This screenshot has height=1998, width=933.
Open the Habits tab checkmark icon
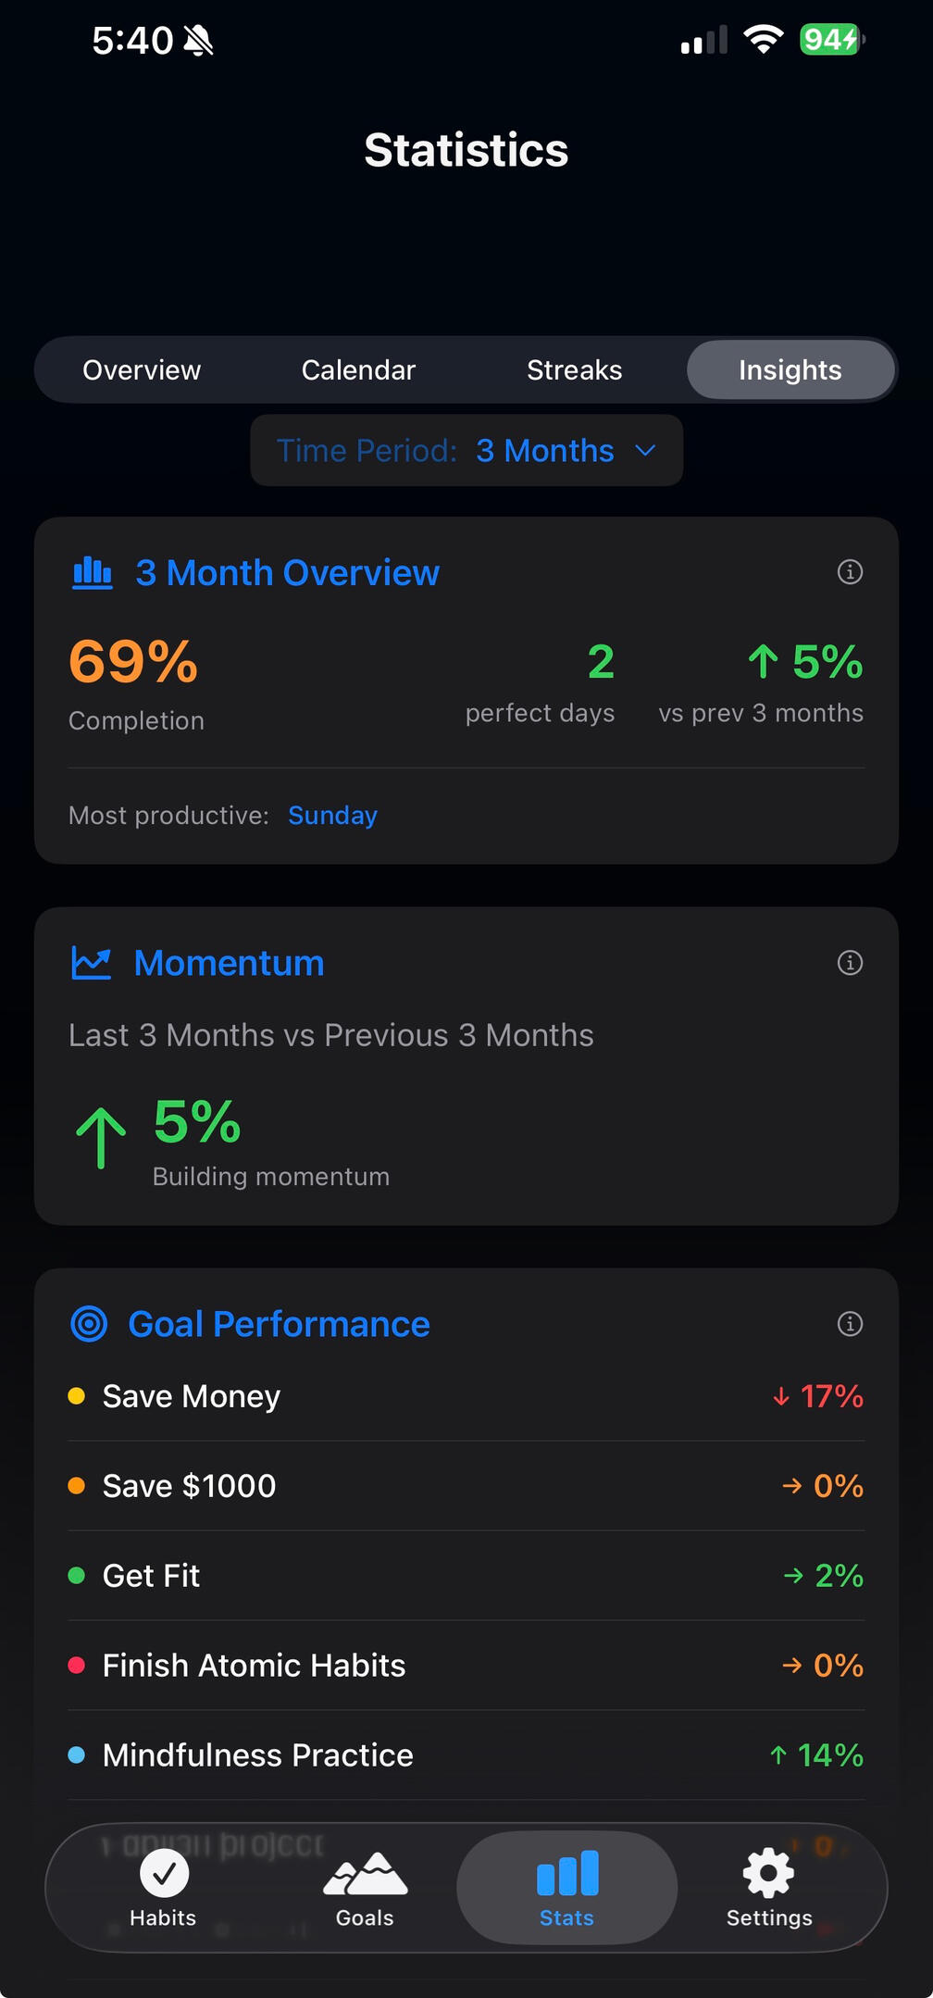point(164,1874)
